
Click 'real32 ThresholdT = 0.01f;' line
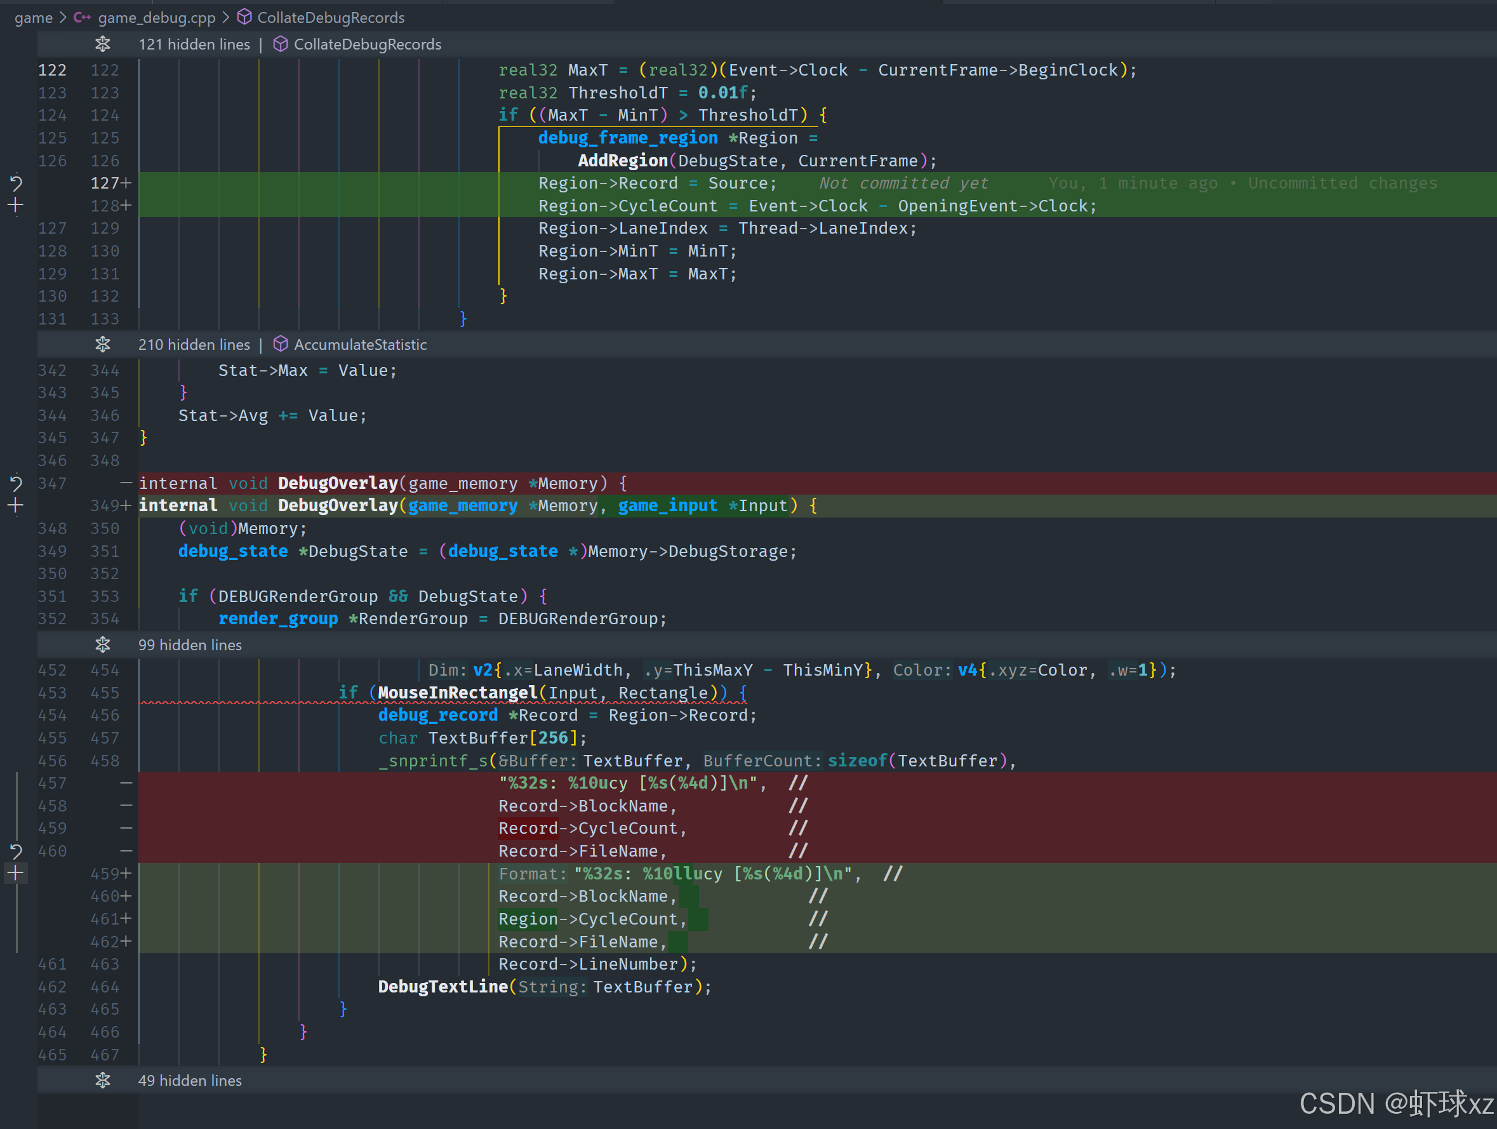[627, 93]
